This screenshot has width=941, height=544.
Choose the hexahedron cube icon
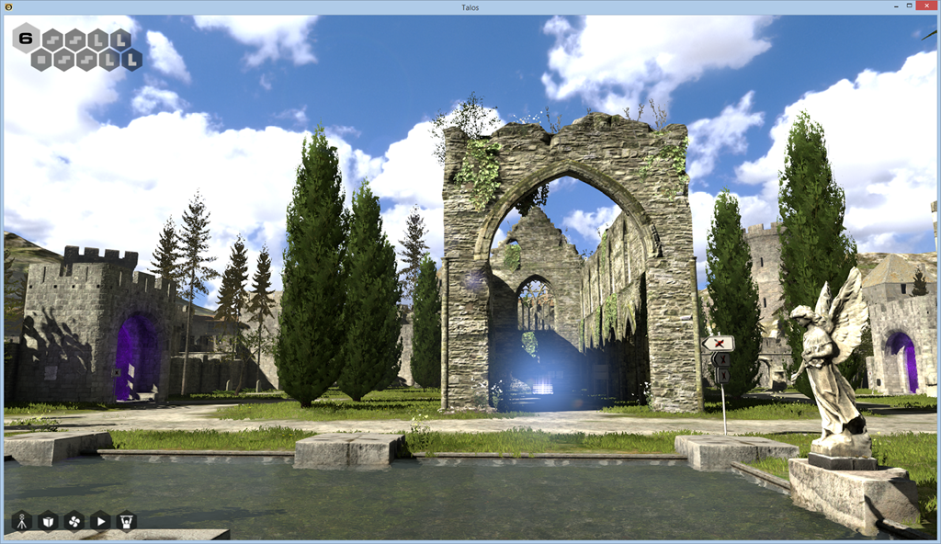click(x=48, y=521)
